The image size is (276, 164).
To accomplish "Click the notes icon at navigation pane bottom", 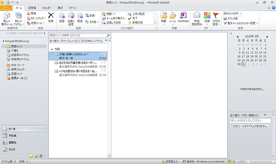I will pos(31,156).
